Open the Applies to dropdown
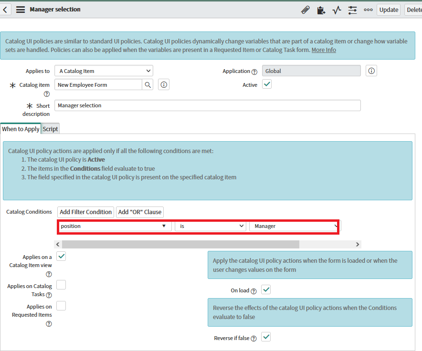Viewport: 422px width, 351px height. pyautogui.click(x=104, y=71)
